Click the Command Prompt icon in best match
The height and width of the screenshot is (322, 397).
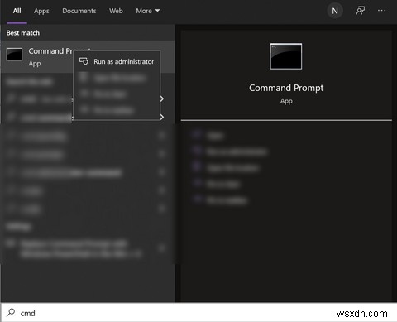click(x=14, y=55)
